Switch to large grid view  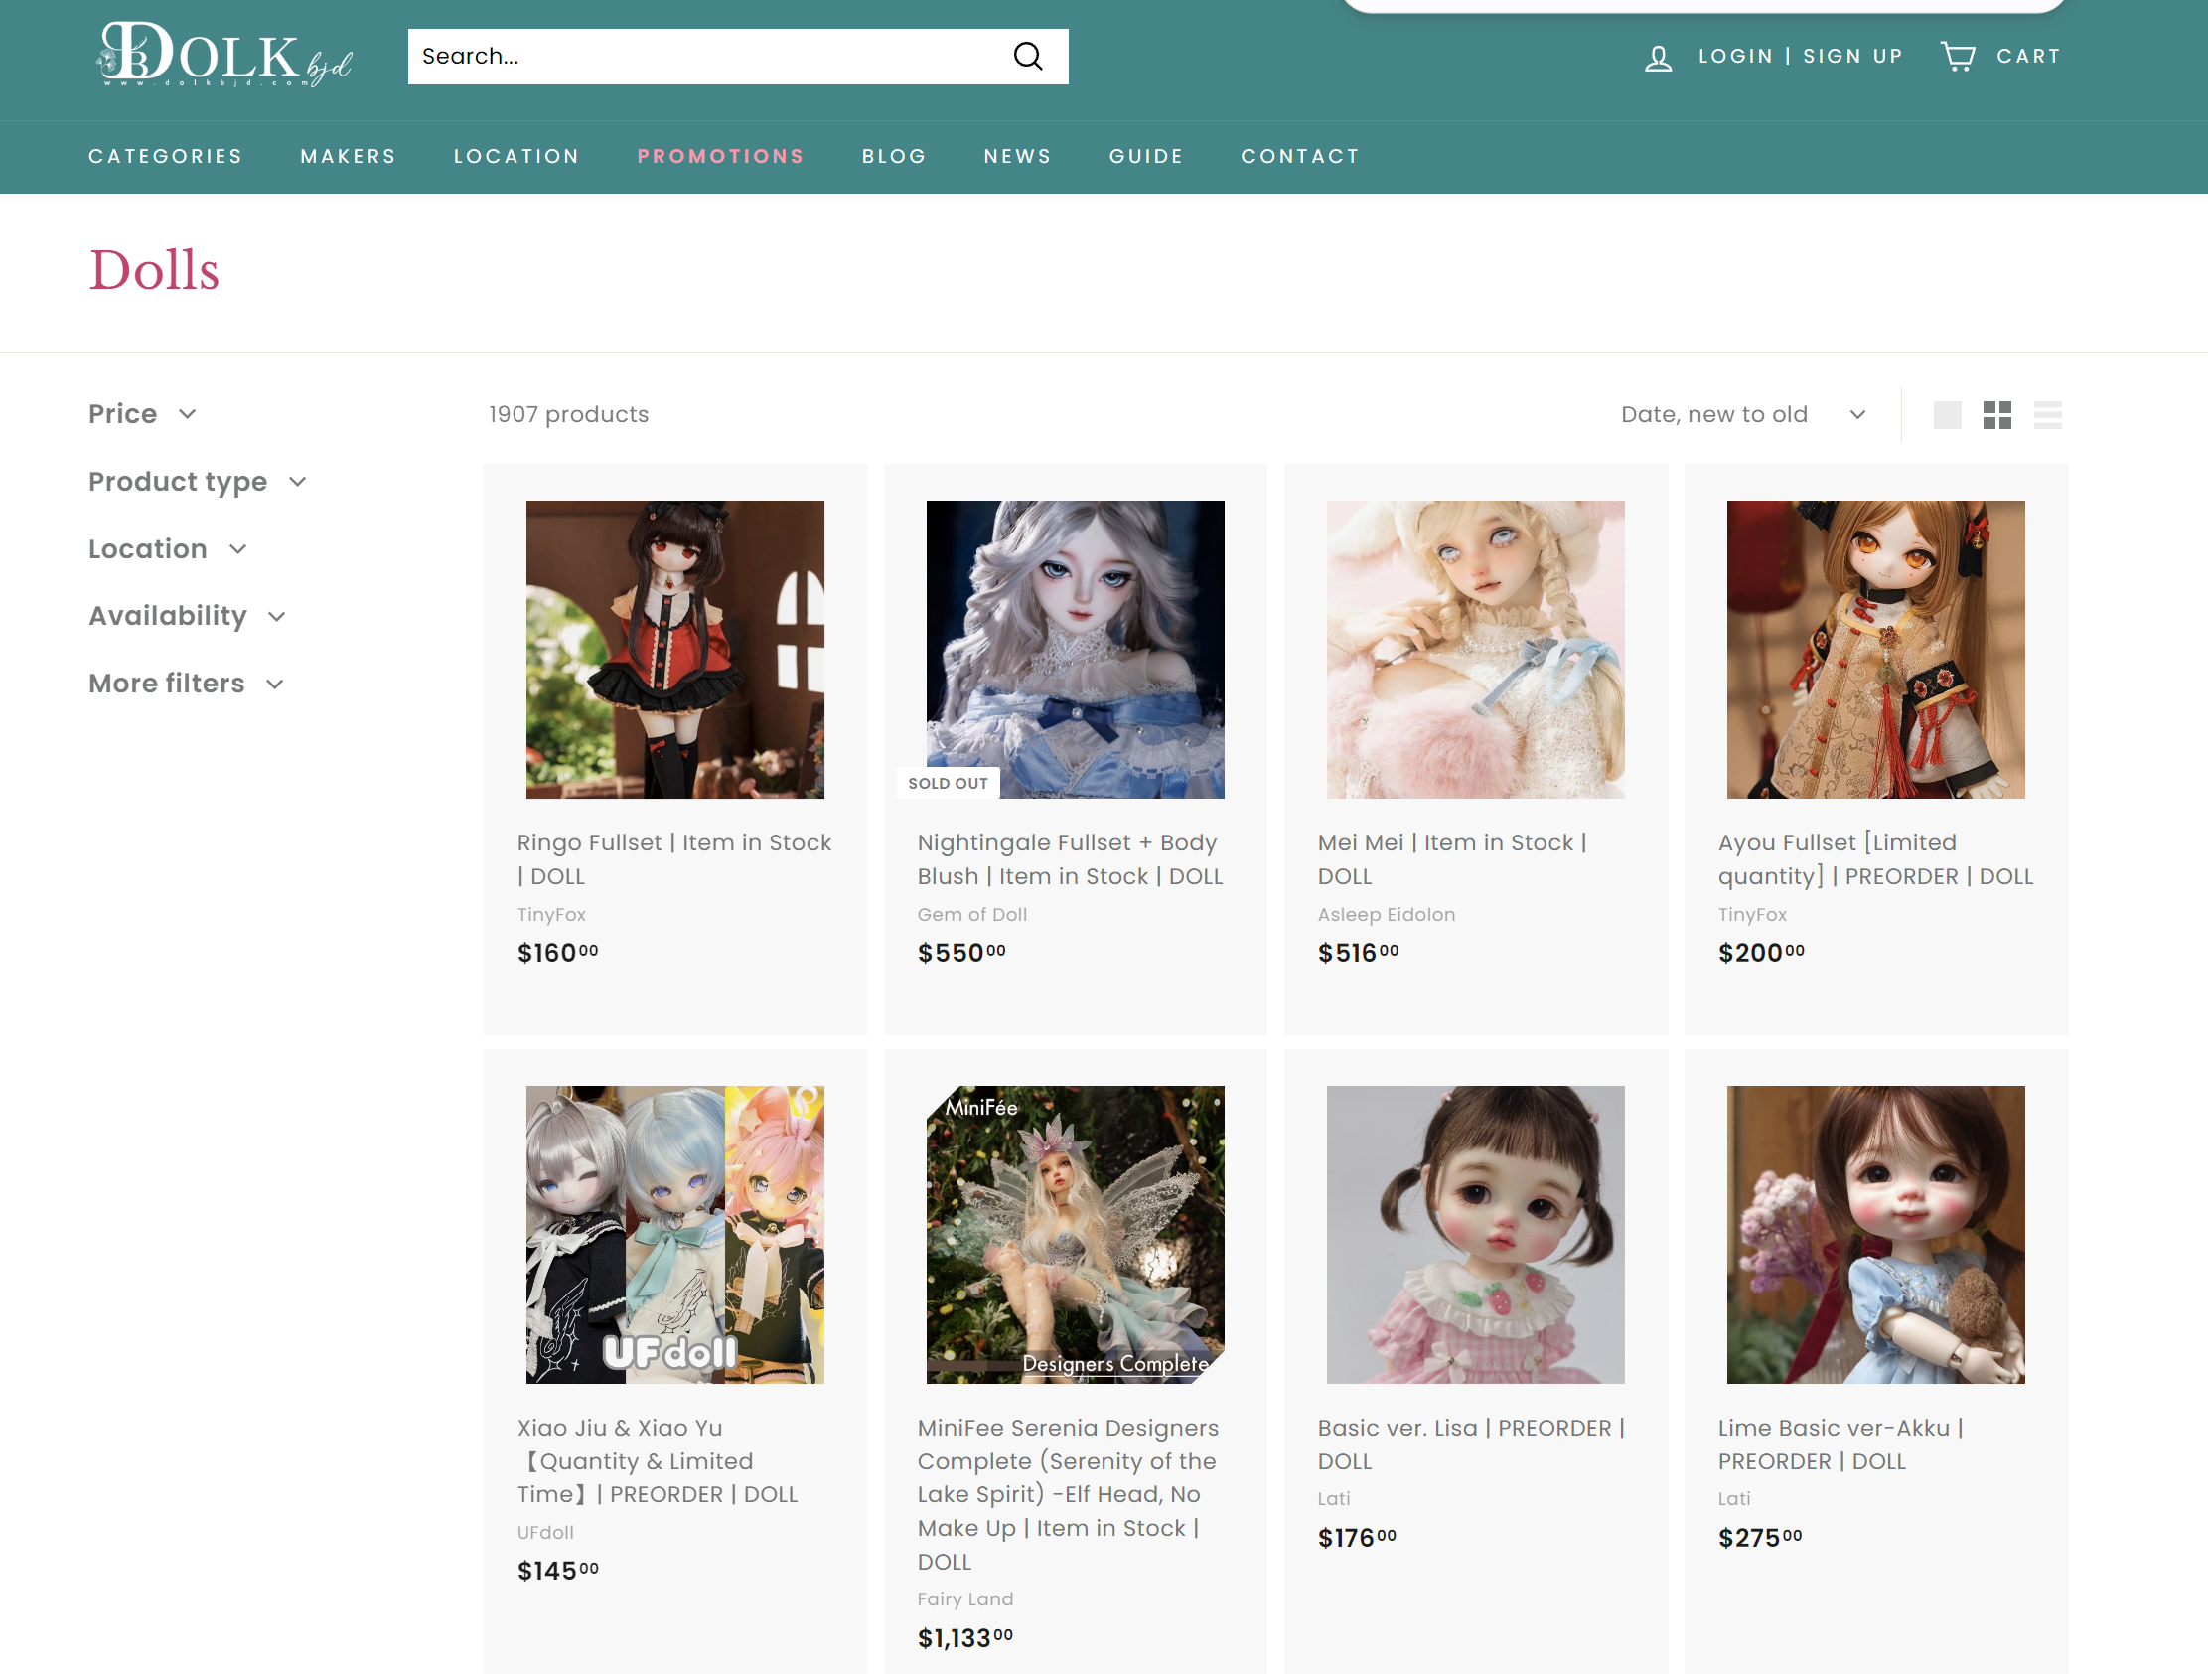[x=1947, y=414]
